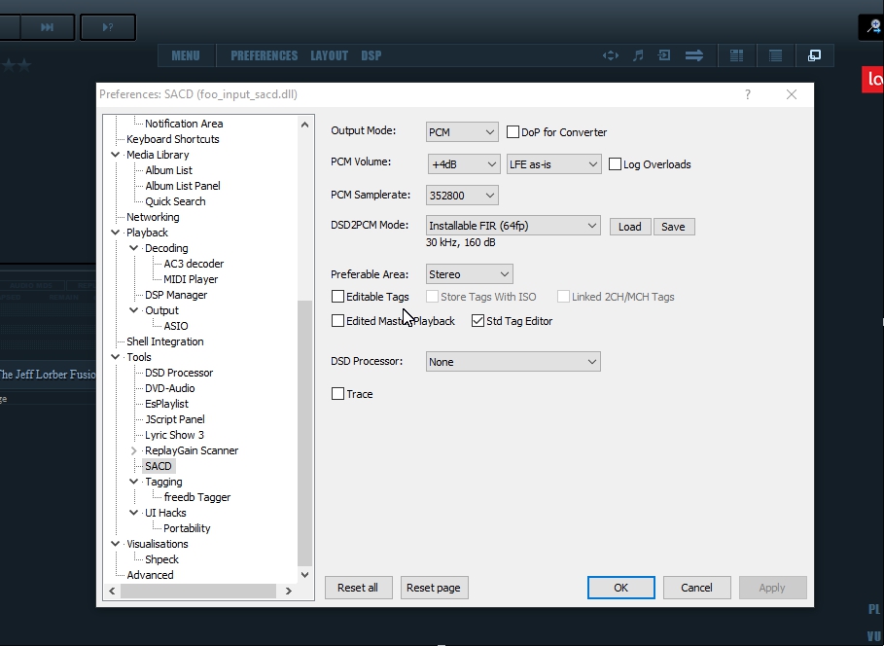Click the Reset page button
Image resolution: width=884 pixels, height=646 pixels.
[x=434, y=588]
